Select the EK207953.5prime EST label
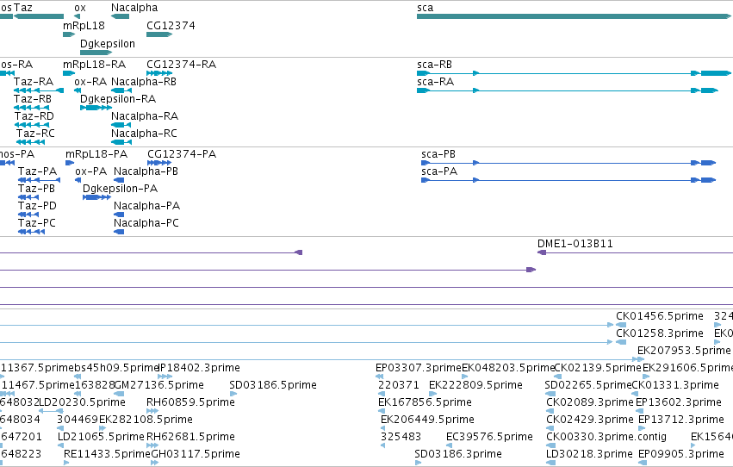The width and height of the screenshot is (733, 467). point(684,351)
